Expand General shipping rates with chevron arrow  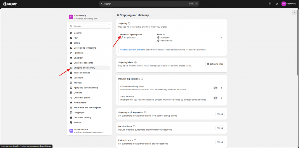click(x=221, y=38)
